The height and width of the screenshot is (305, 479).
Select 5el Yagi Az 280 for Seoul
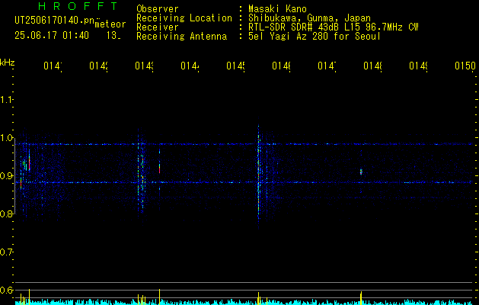315,37
